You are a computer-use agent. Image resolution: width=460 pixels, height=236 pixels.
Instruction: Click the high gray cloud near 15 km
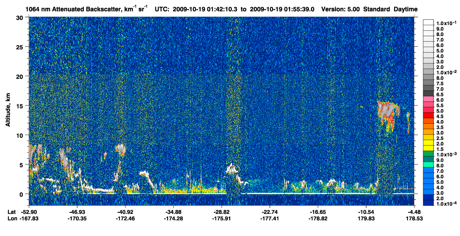point(386,111)
